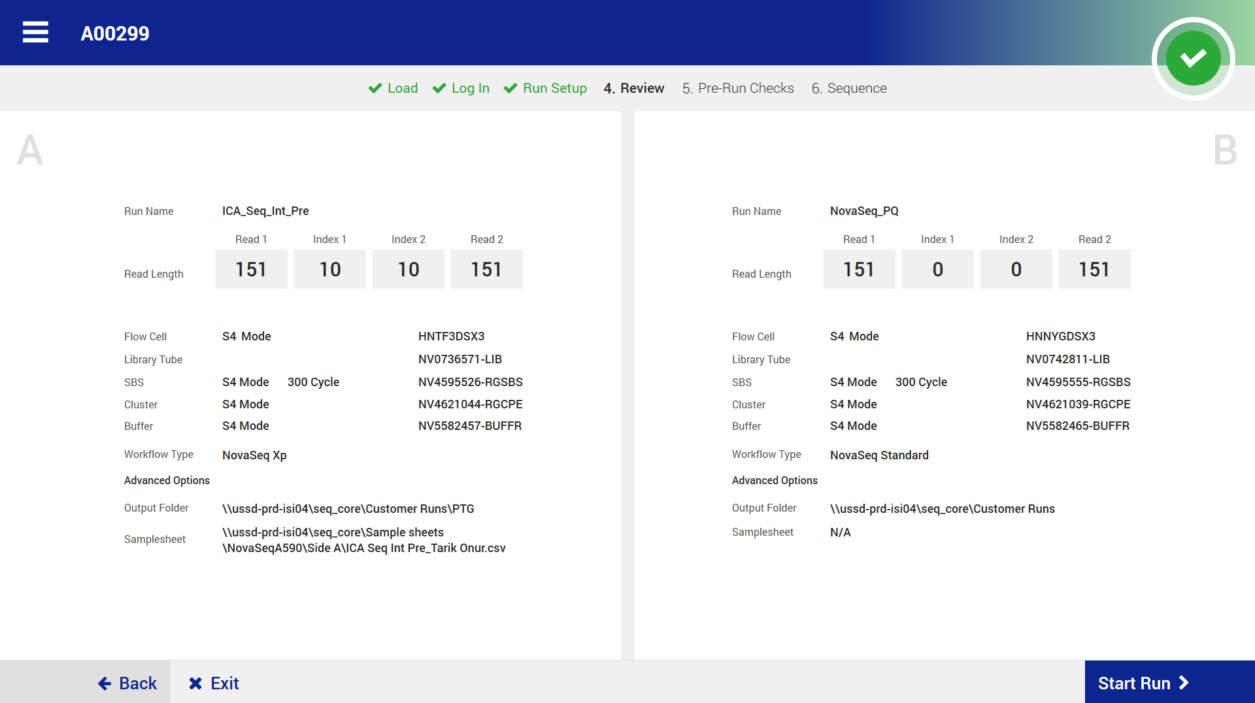Click Side A 300 Cycle SBS label
The width and height of the screenshot is (1255, 703).
(x=313, y=382)
